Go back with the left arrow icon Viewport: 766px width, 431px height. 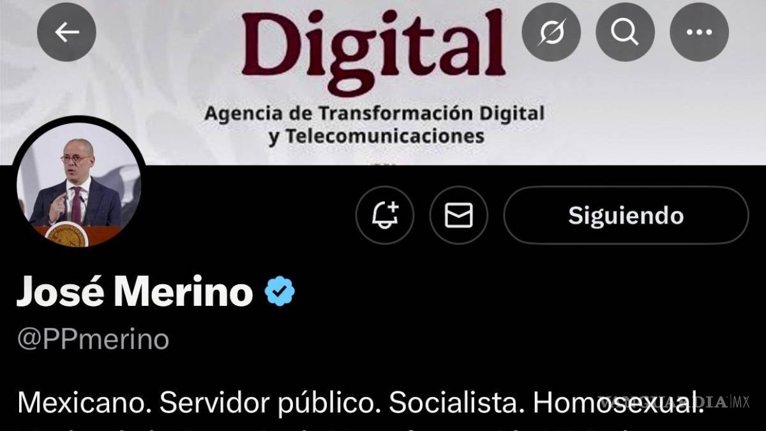coord(66,32)
